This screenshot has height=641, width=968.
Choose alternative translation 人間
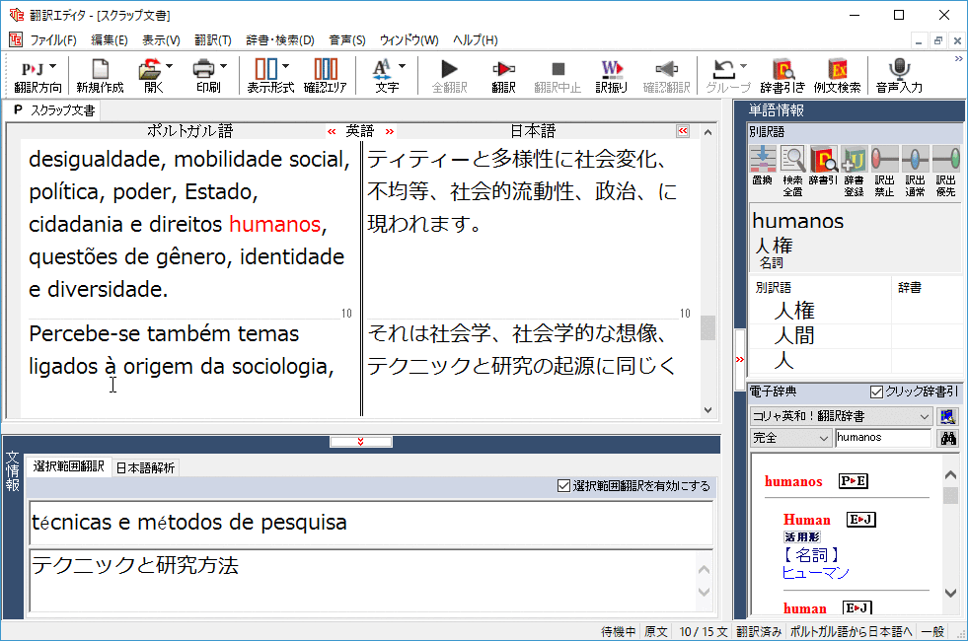(x=794, y=335)
